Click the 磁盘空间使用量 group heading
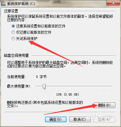 (16, 55)
